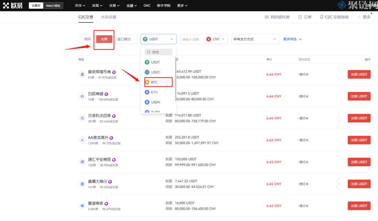Open merchant 星辰辉煌币商 profile
Viewport: 378px width, 221px height.
99,72
